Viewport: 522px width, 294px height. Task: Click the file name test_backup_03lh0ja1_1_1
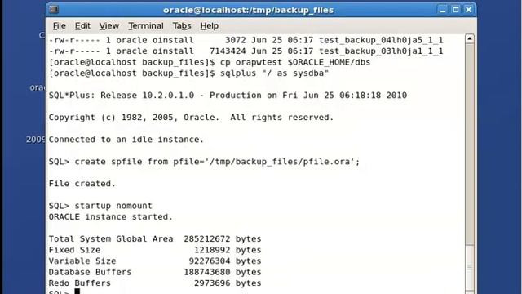click(381, 51)
